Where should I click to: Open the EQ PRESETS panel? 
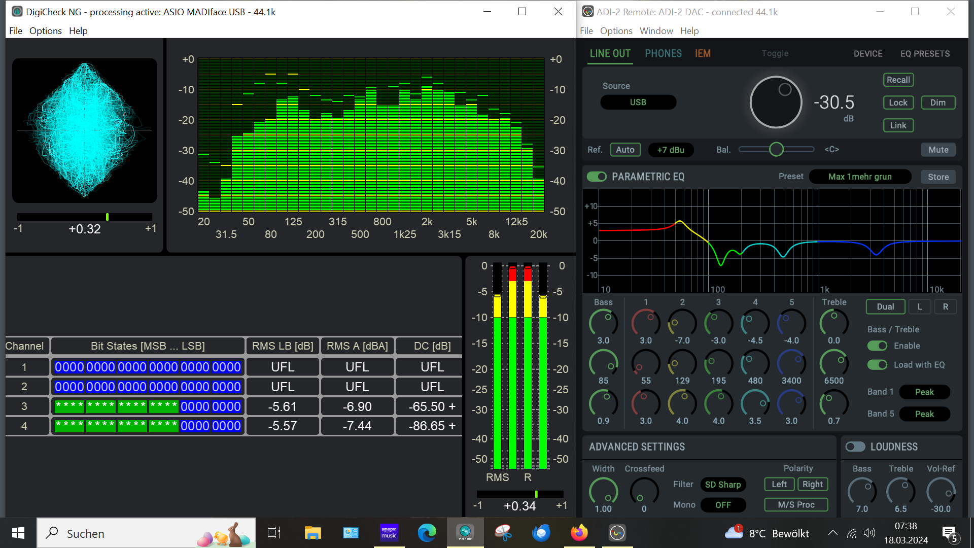[x=925, y=54]
